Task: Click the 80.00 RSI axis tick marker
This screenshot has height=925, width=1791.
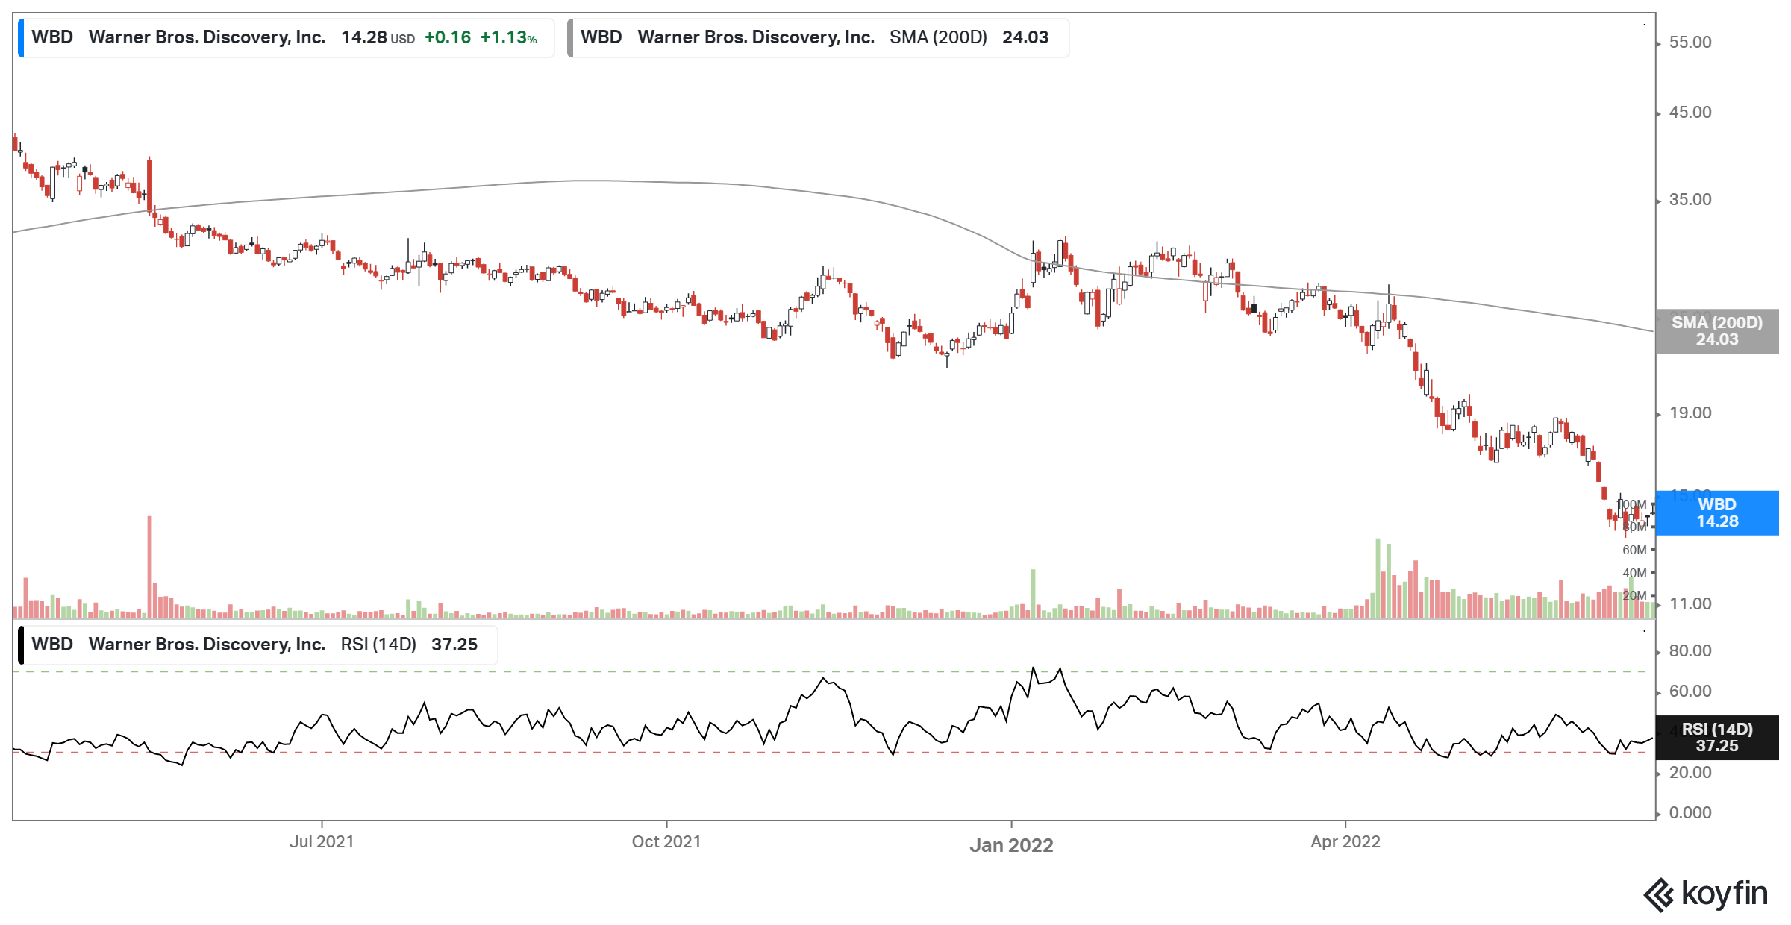Action: coord(1659,651)
